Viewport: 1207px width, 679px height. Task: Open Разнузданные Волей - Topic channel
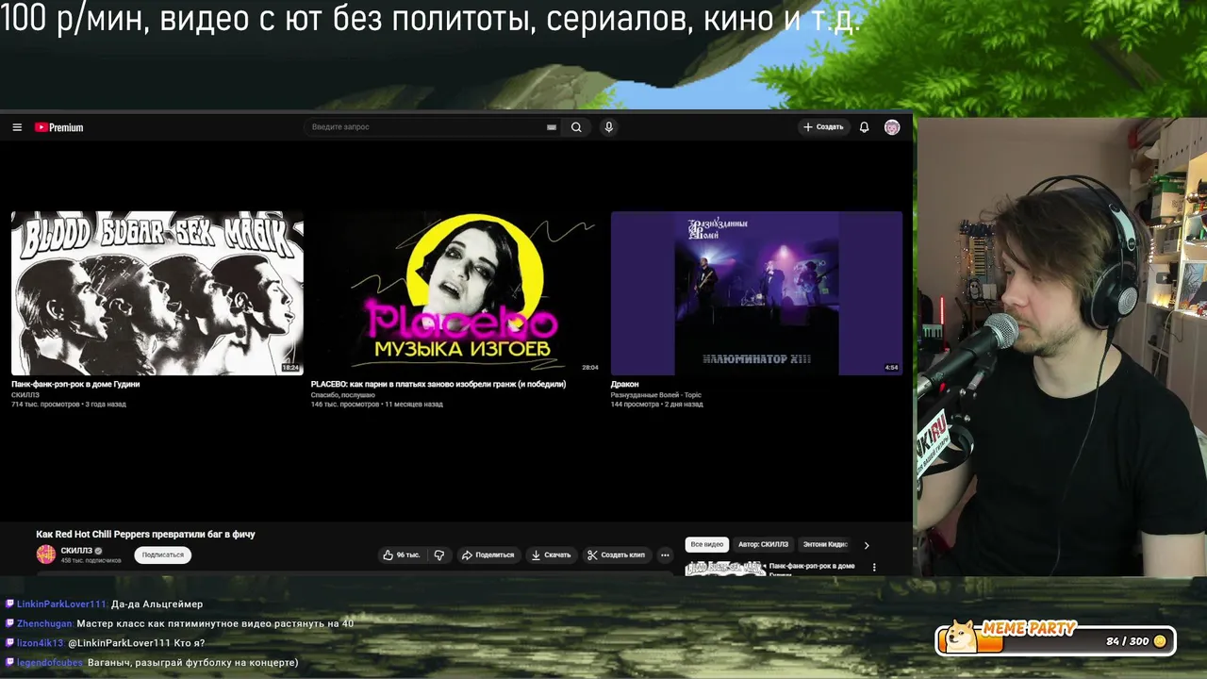(656, 395)
